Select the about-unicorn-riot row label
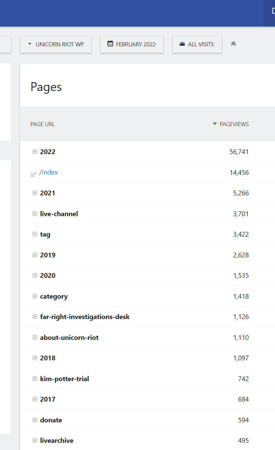 tap(69, 337)
